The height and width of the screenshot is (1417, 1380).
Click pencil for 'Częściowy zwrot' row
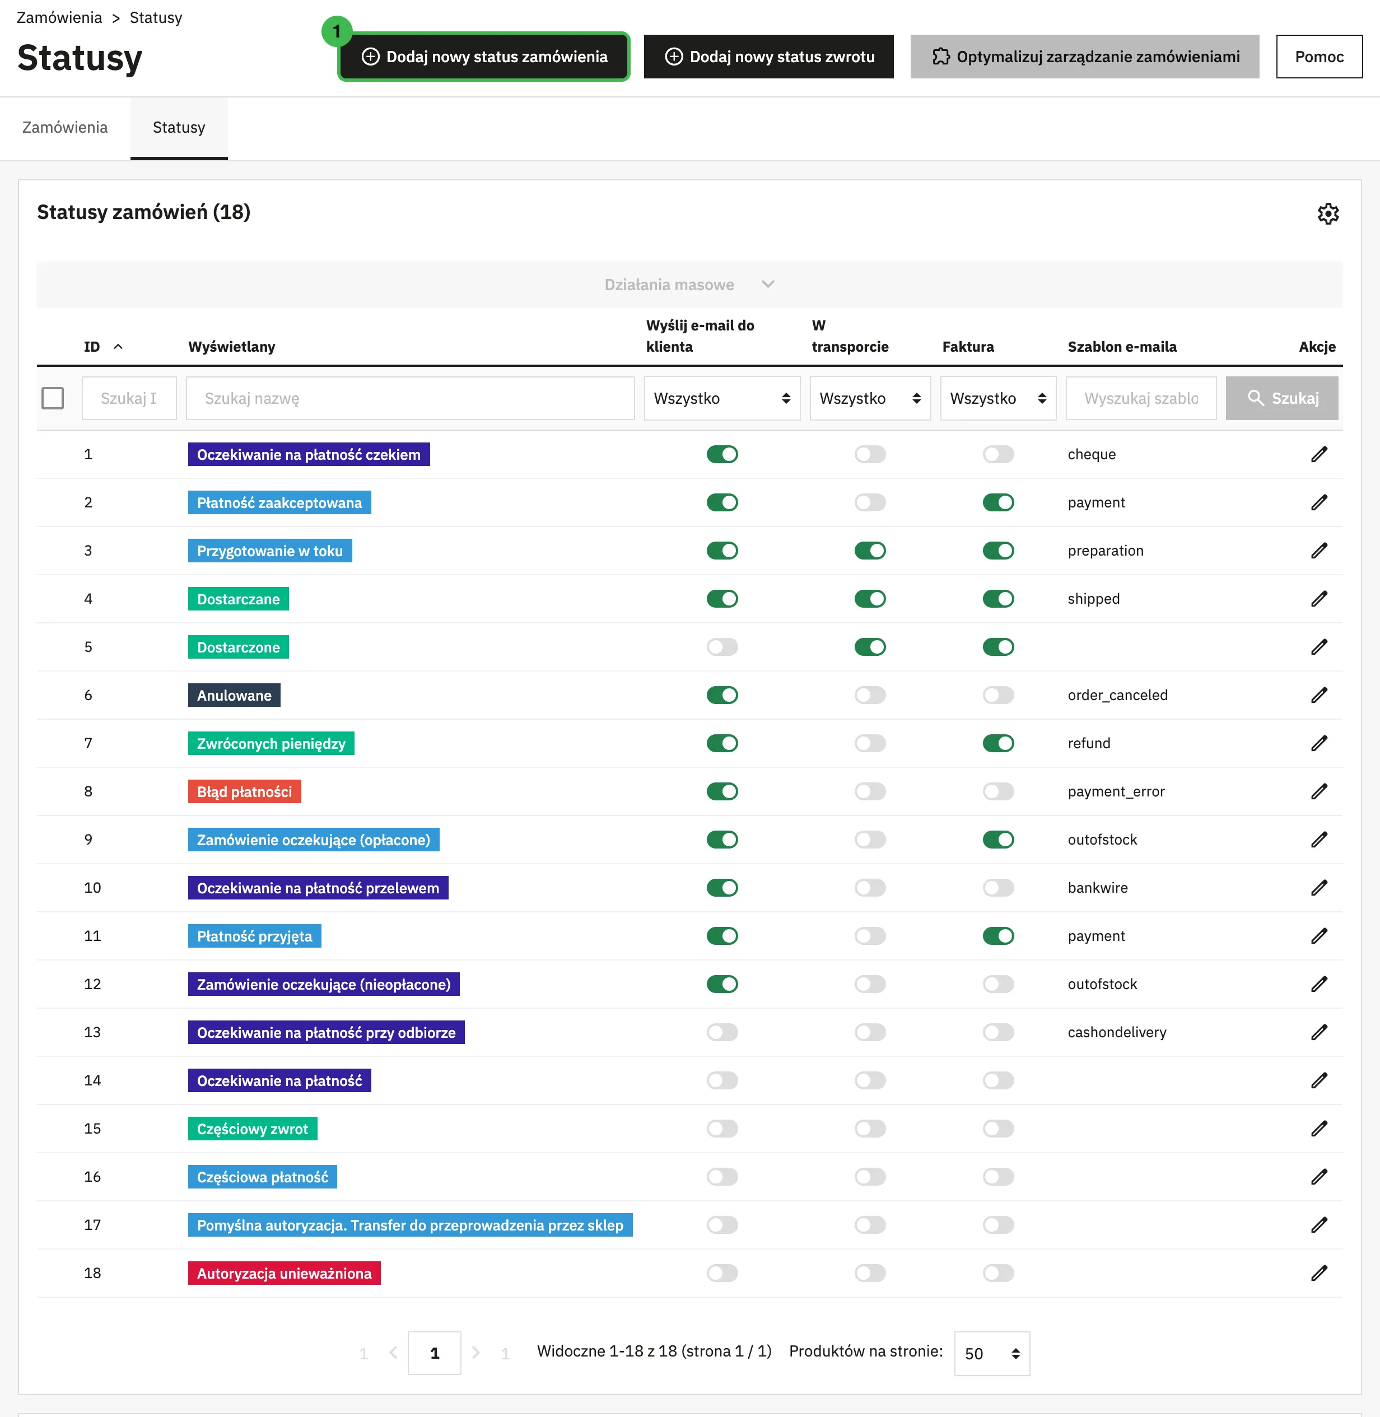[1318, 1129]
